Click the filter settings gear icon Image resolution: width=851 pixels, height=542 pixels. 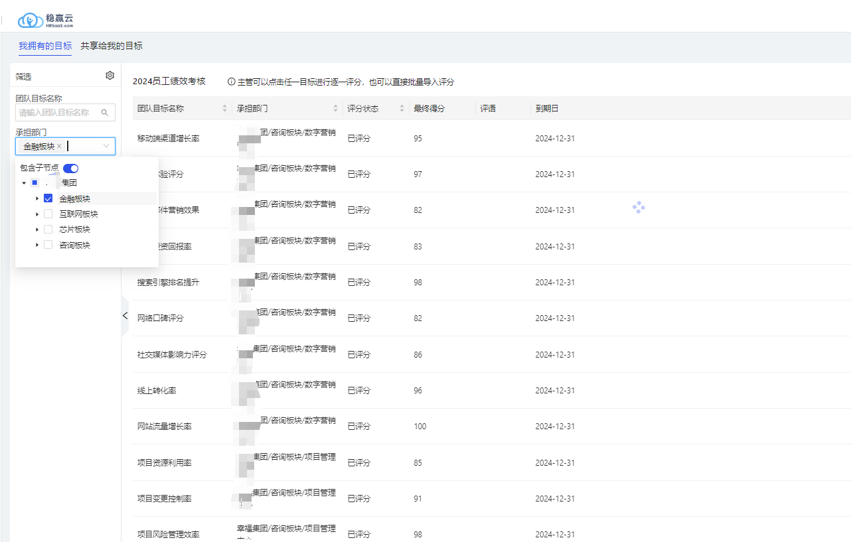pyautogui.click(x=110, y=76)
